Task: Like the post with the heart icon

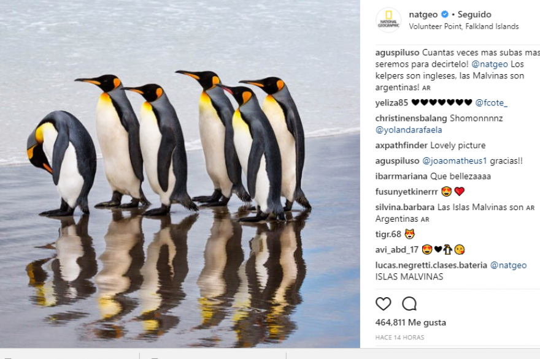Action: (383, 304)
